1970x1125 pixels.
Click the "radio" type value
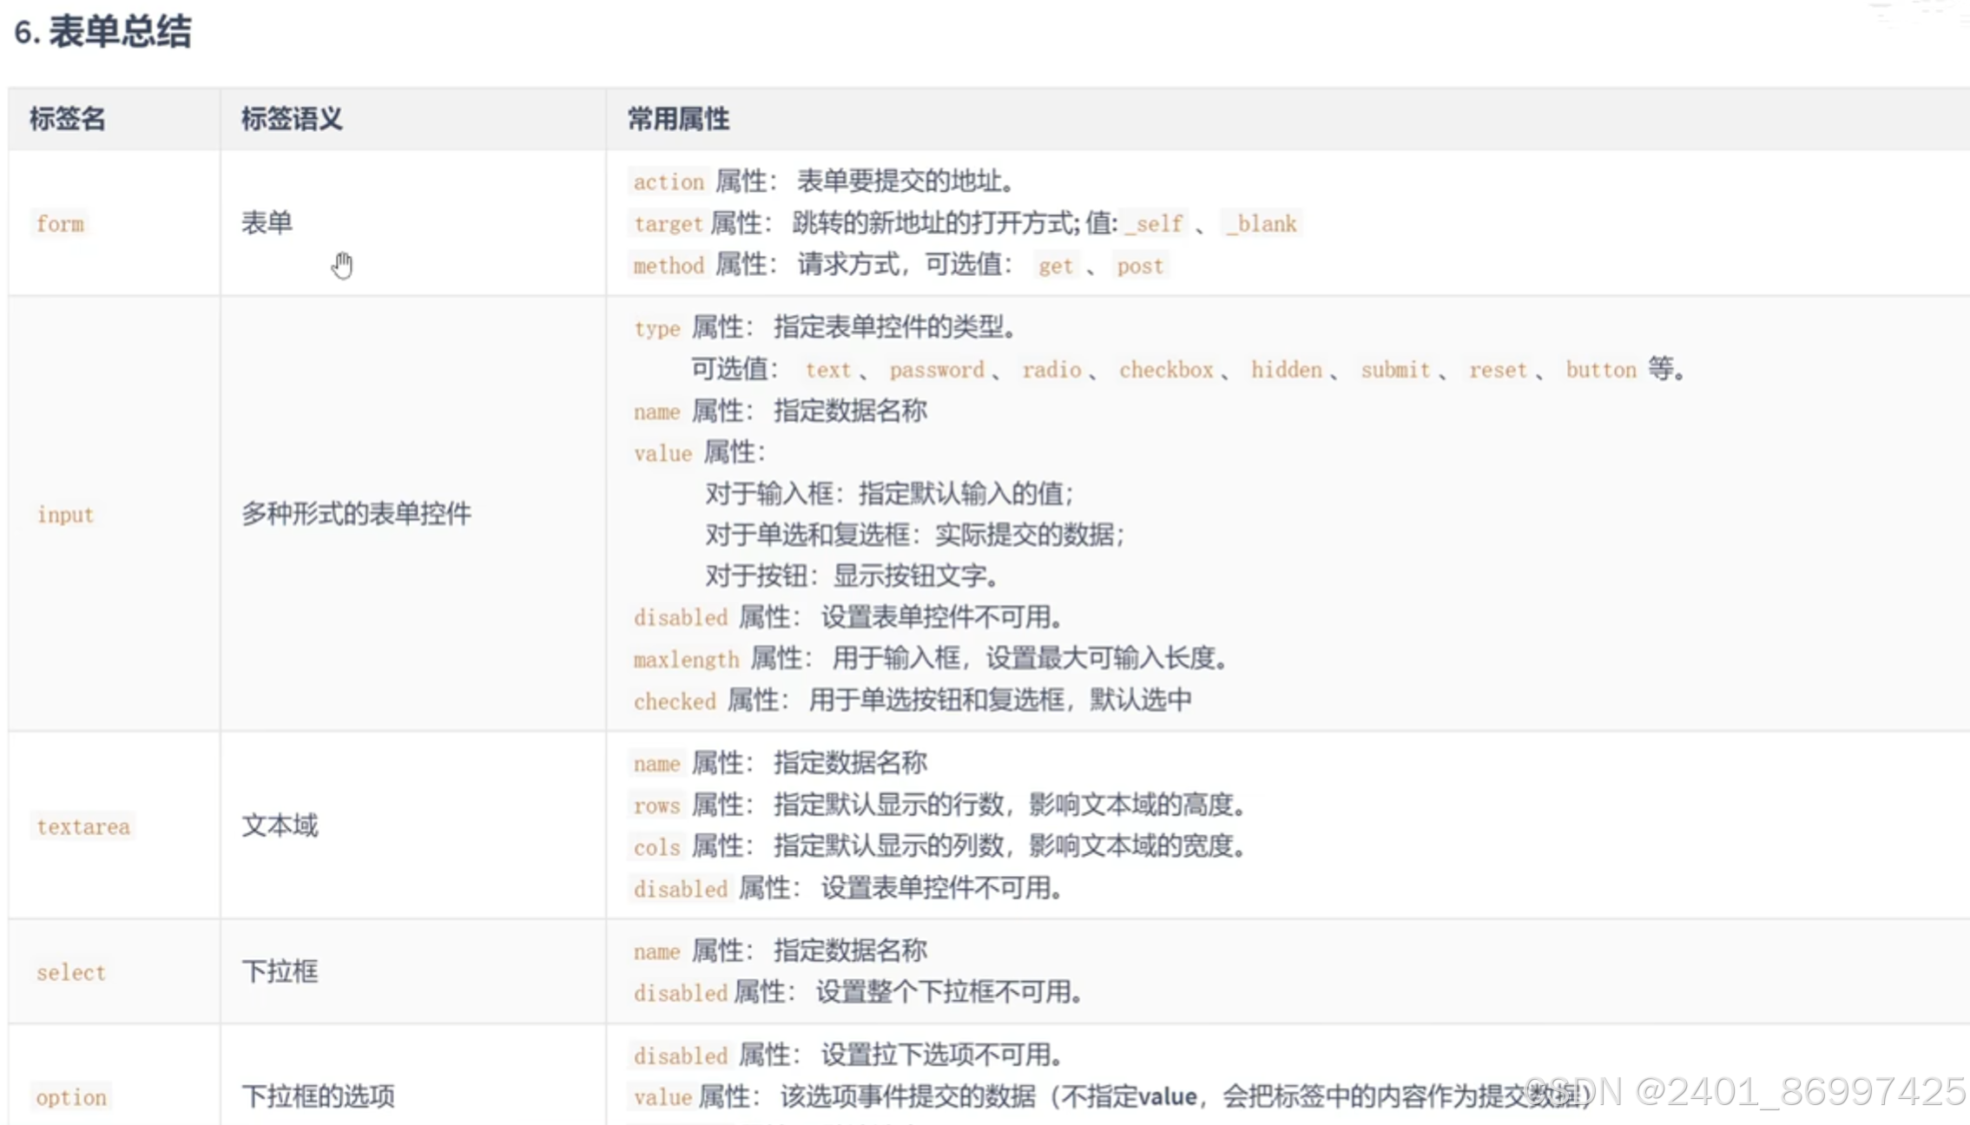(x=1051, y=370)
